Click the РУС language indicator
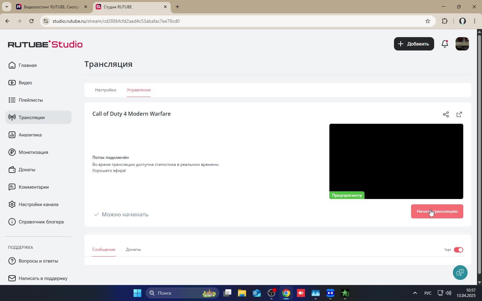This screenshot has height=301, width=482. 428,293
